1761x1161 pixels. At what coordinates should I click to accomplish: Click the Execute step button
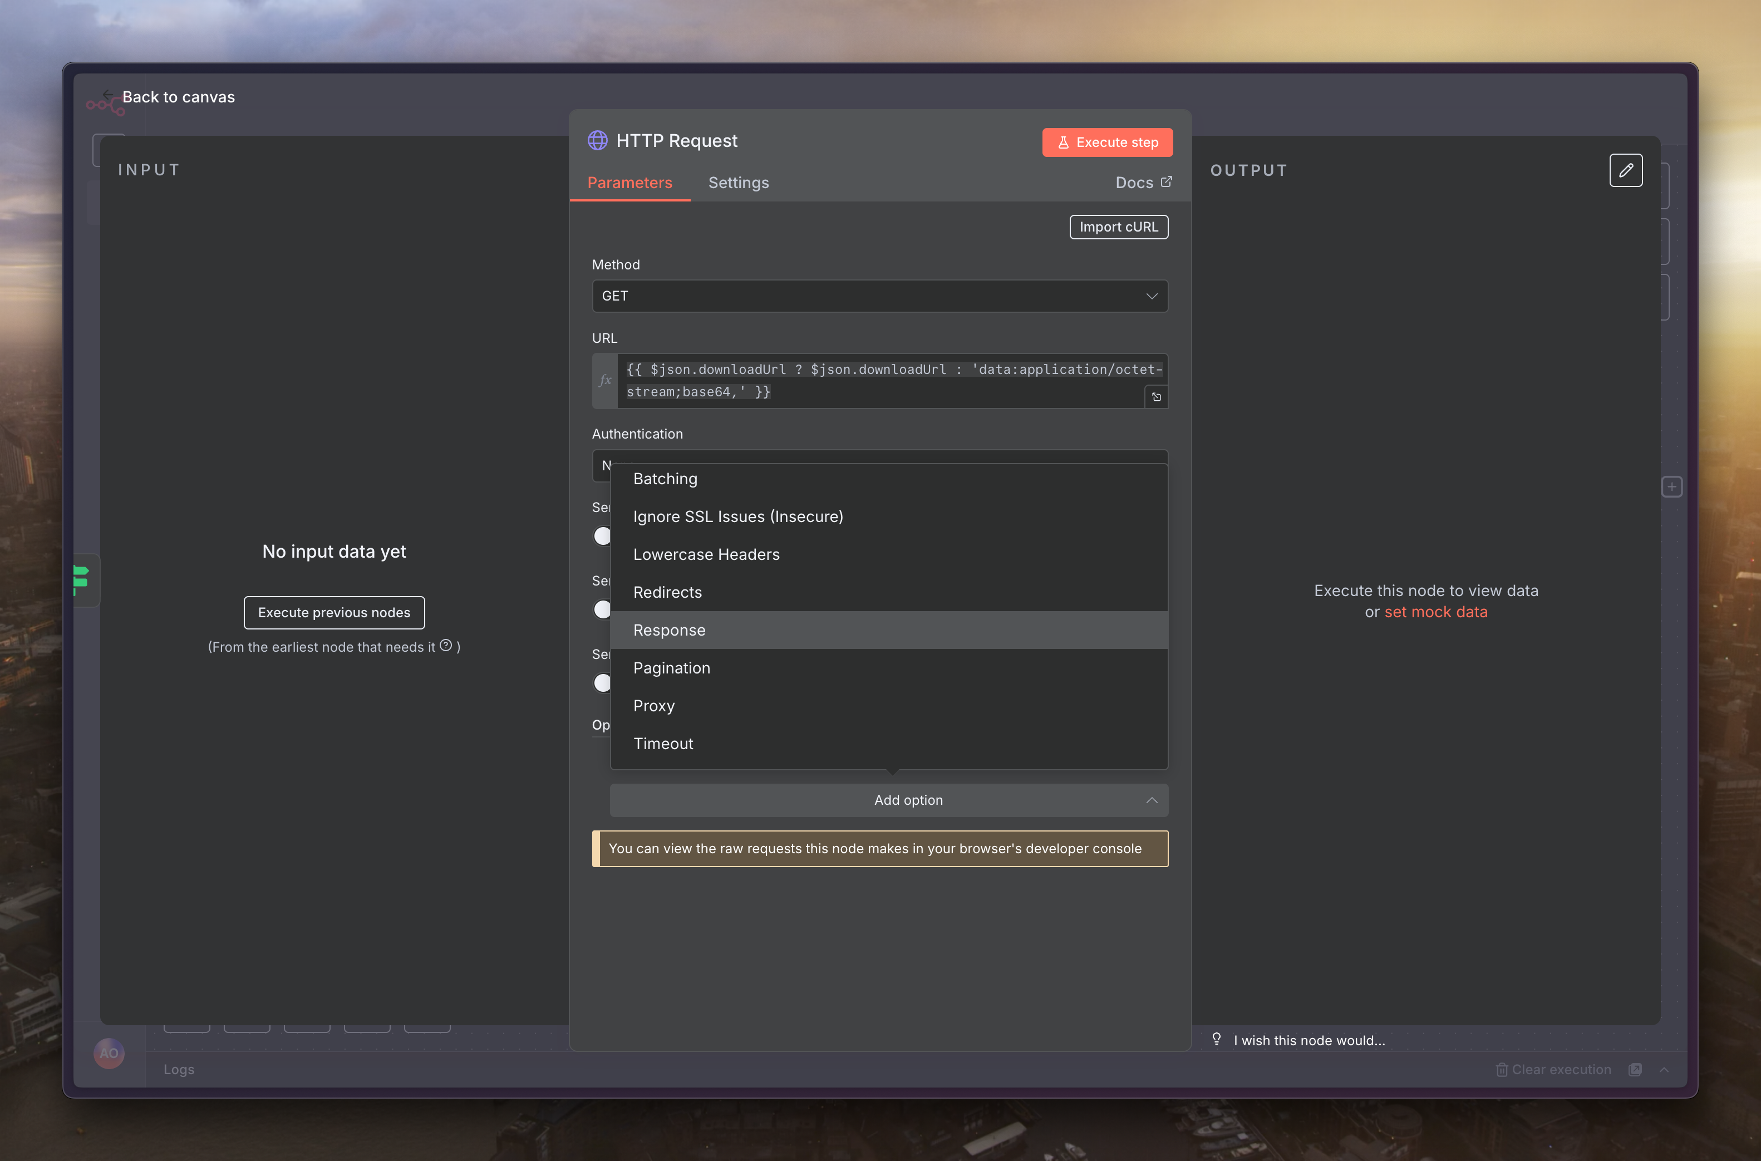pyautogui.click(x=1106, y=142)
